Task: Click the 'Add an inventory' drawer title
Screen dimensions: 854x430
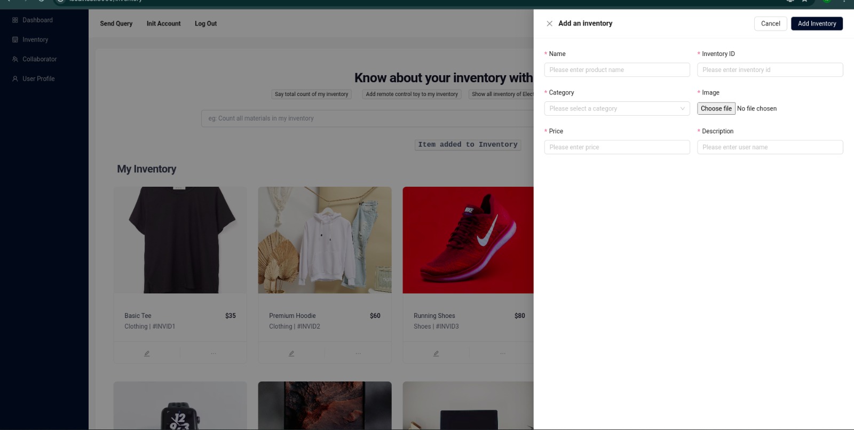Action: (585, 23)
